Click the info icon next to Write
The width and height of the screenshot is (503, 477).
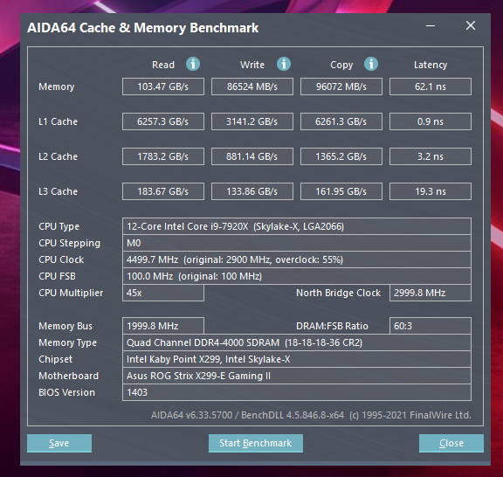click(x=284, y=64)
